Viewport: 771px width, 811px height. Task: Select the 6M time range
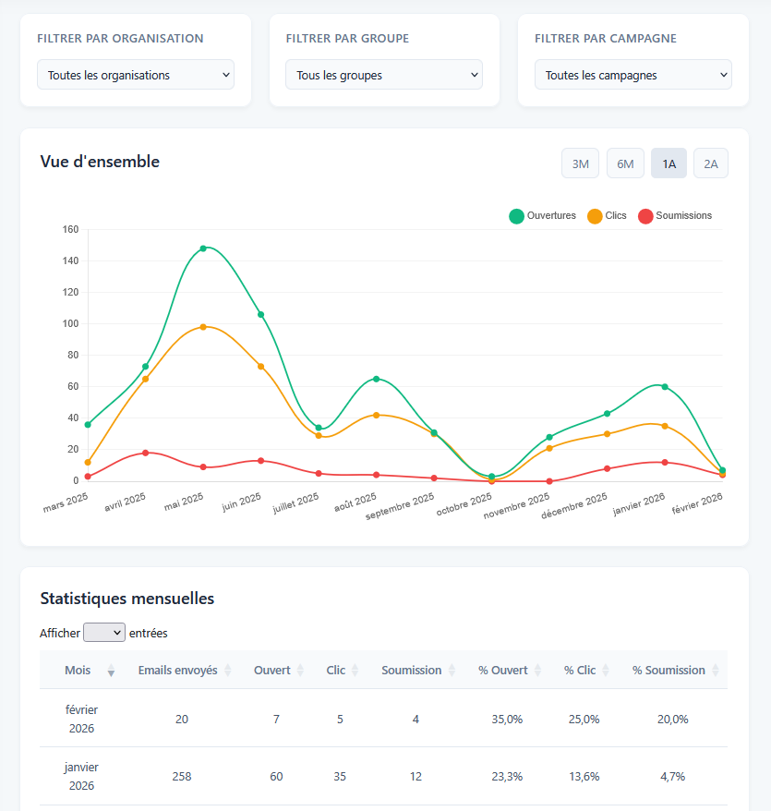pyautogui.click(x=625, y=163)
